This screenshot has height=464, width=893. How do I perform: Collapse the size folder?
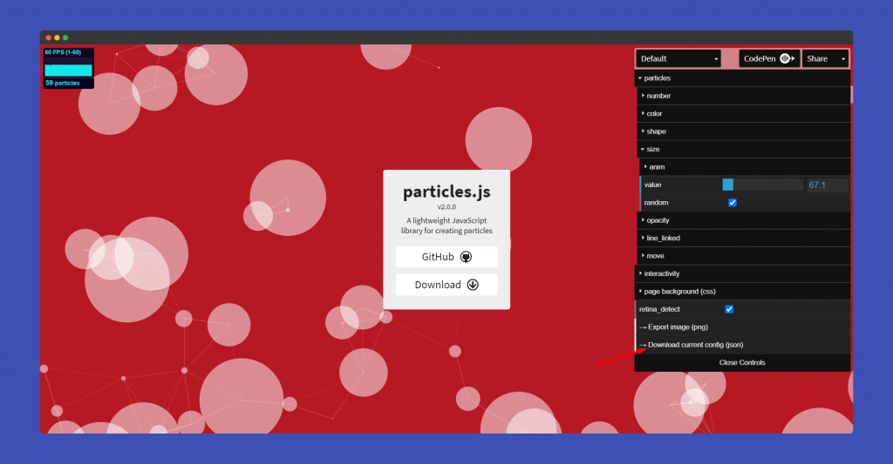coord(744,149)
